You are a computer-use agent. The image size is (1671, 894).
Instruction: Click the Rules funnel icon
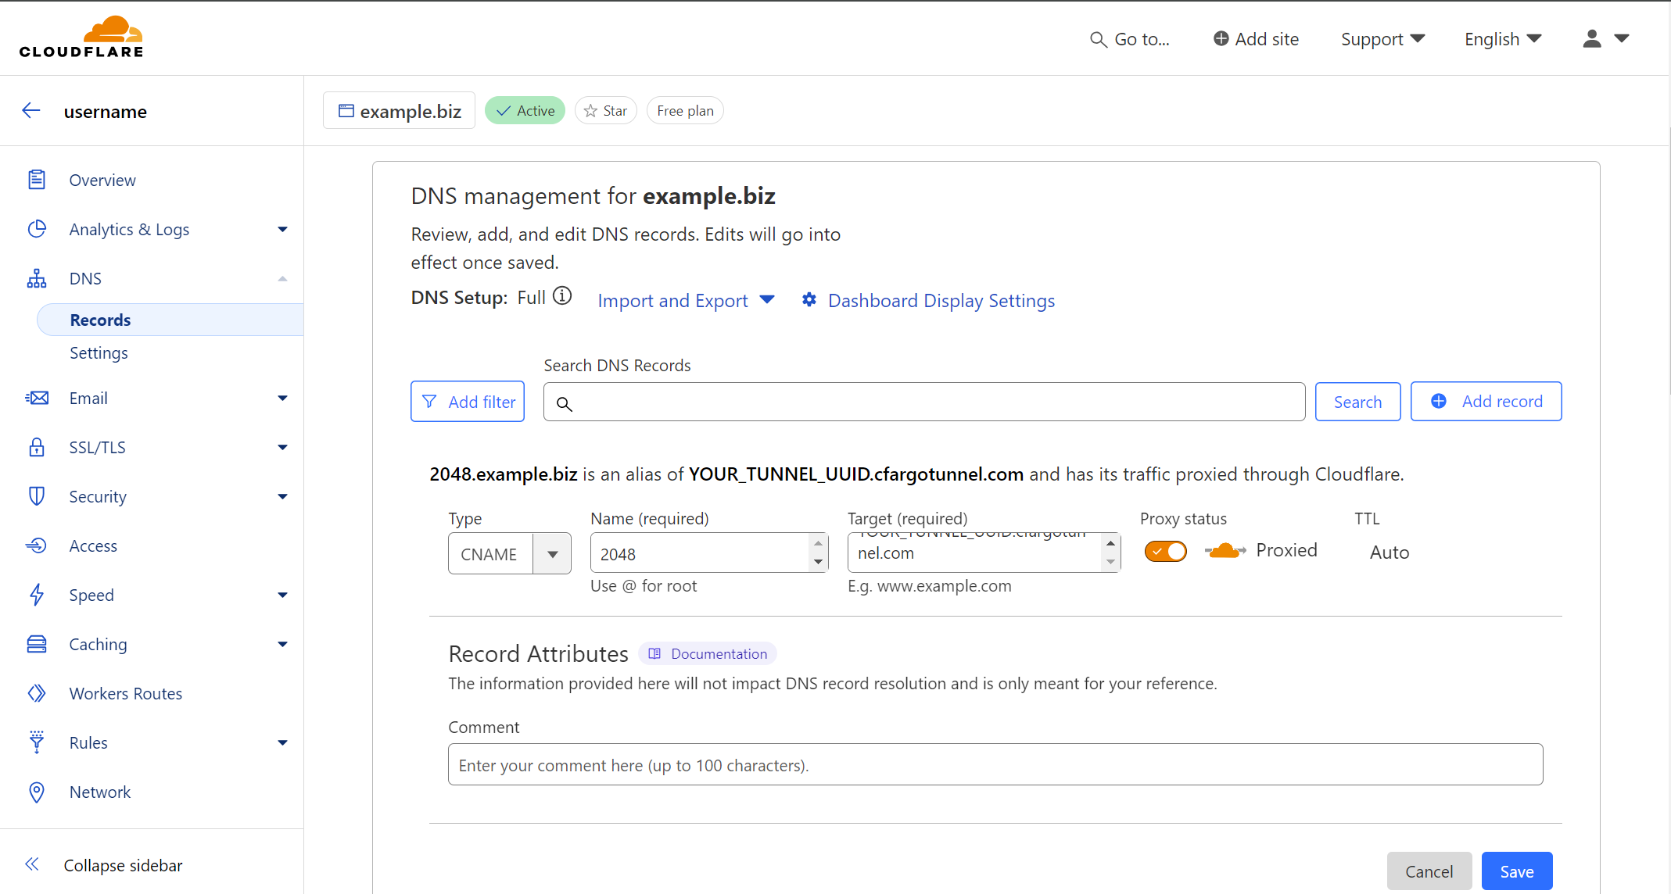pyautogui.click(x=37, y=742)
